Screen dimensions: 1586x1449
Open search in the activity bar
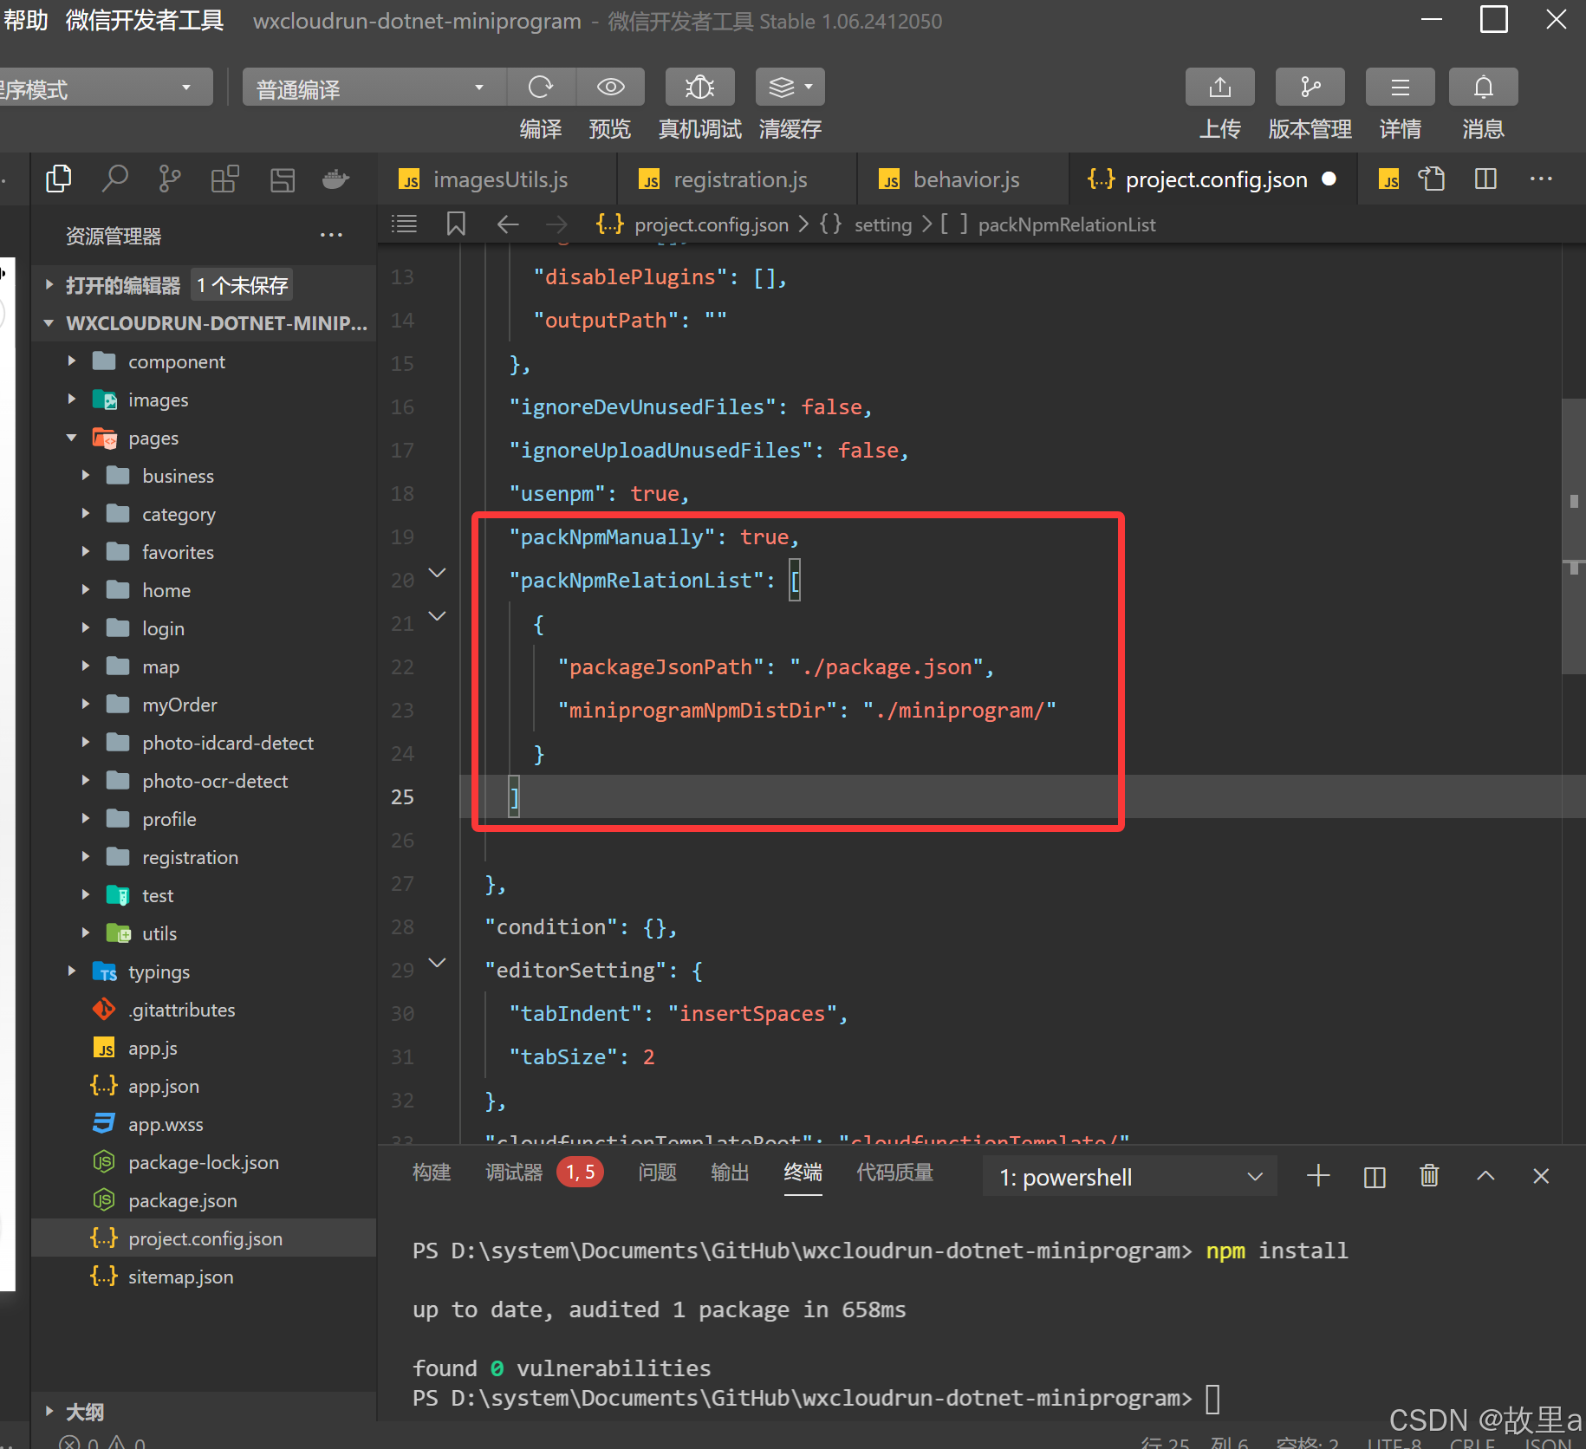[x=114, y=179]
